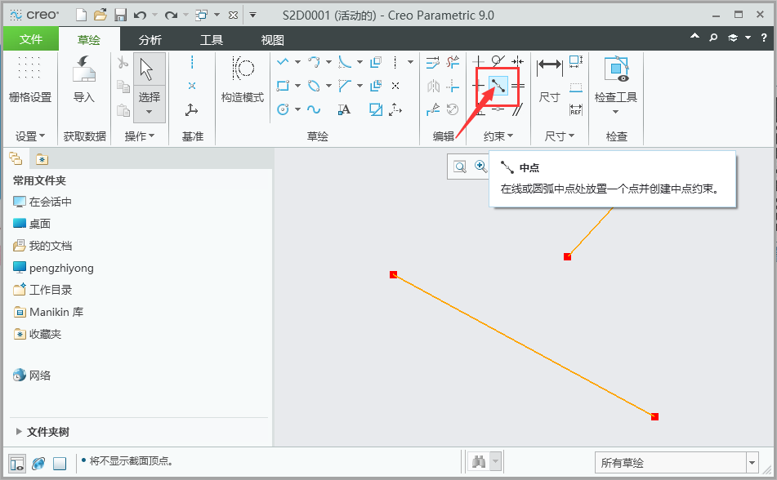The image size is (777, 480).
Task: Collapse the ribbon using the chevron arrow
Action: (x=694, y=37)
